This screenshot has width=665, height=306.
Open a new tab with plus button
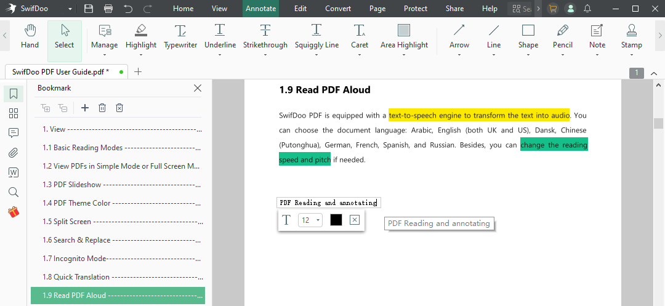click(138, 71)
